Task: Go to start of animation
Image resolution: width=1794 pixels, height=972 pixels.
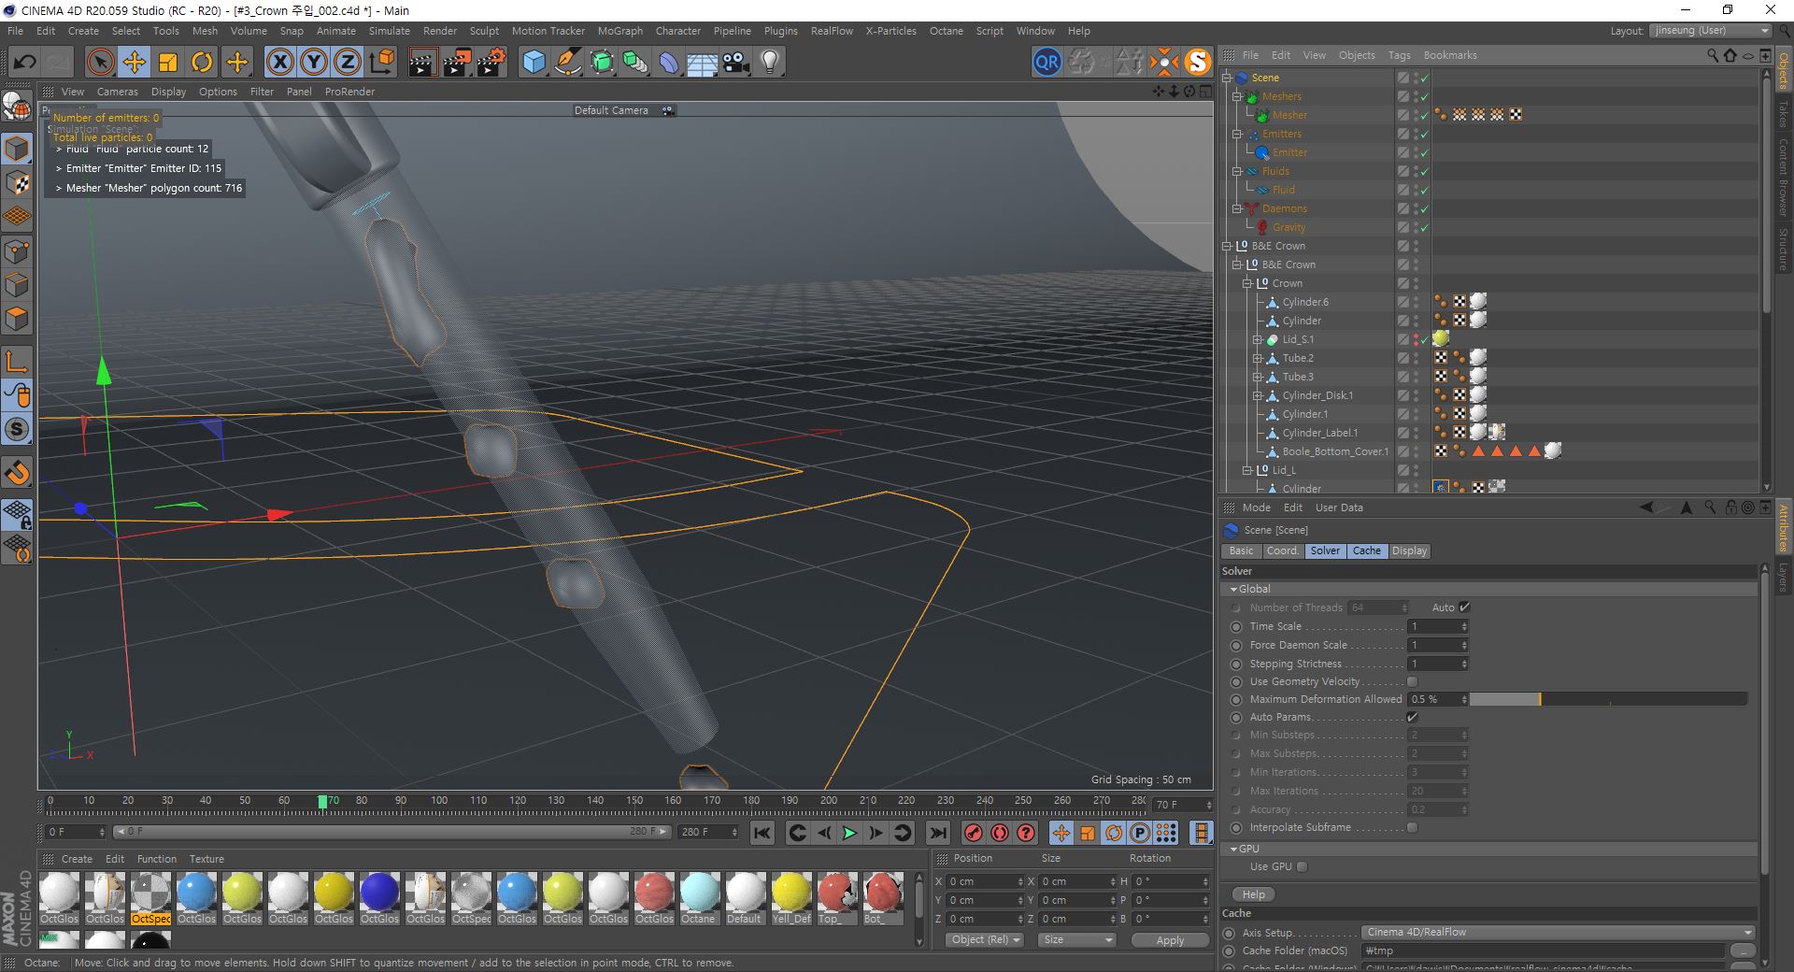Action: 762,833
